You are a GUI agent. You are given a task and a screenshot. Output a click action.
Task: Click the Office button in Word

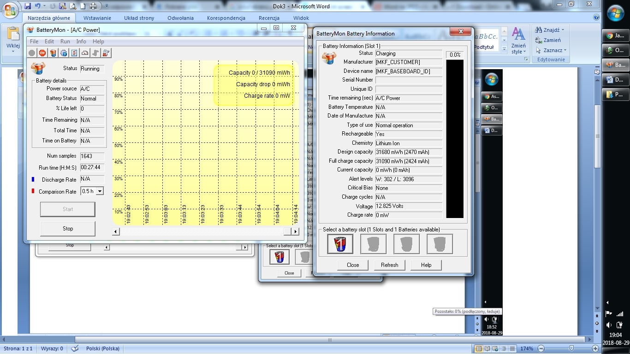pyautogui.click(x=10, y=9)
